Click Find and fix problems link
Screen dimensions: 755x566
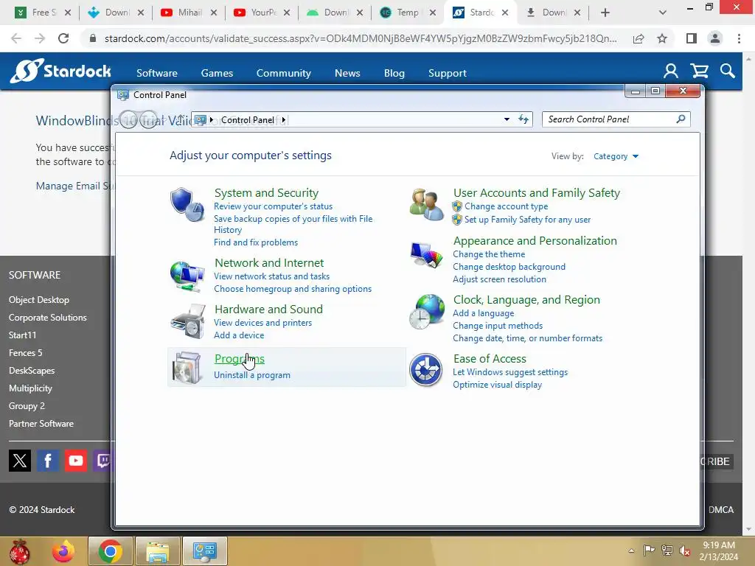tap(256, 242)
